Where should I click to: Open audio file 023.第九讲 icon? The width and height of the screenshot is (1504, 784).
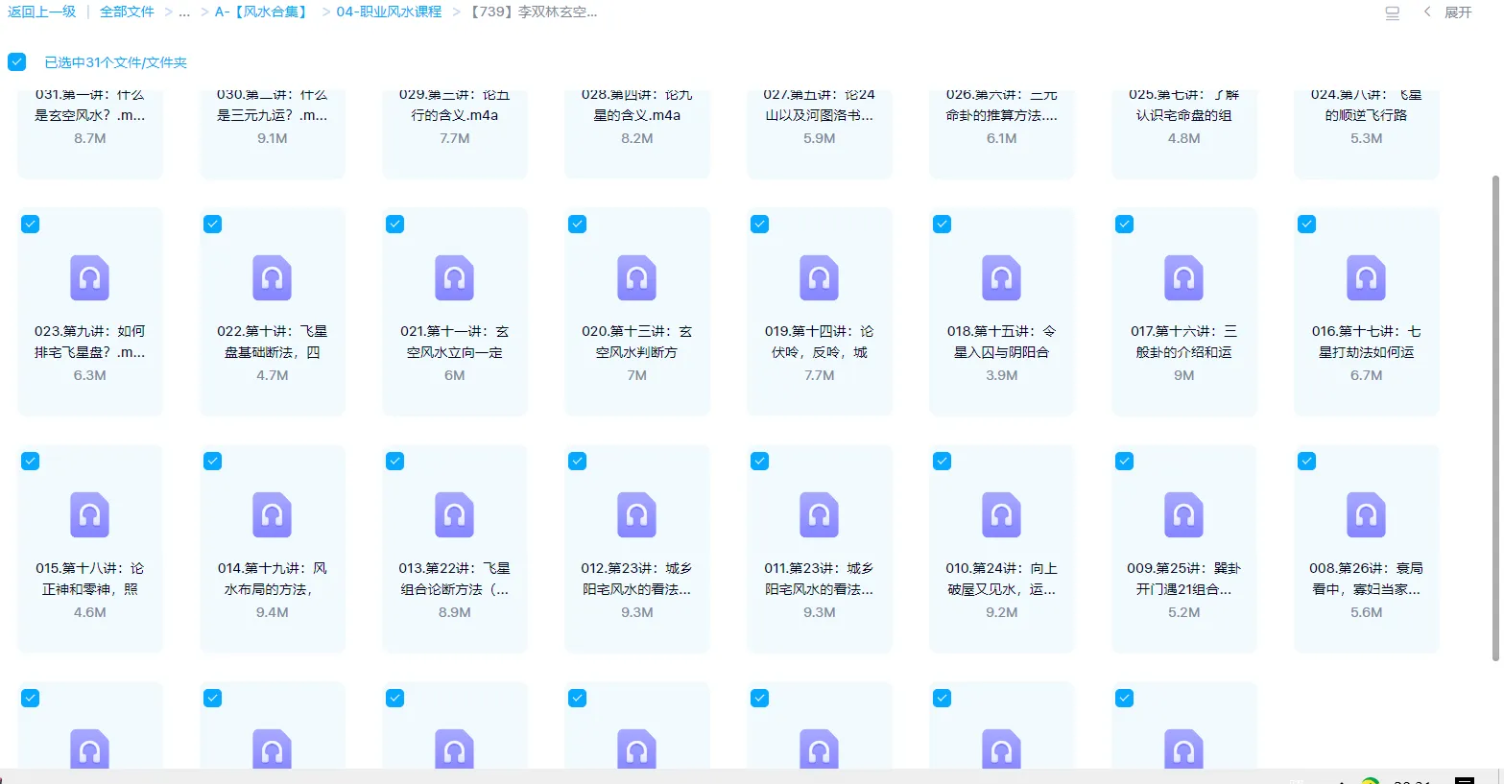point(89,278)
